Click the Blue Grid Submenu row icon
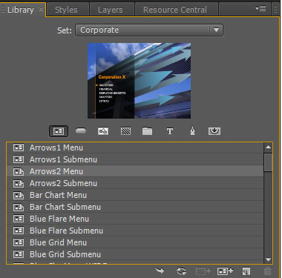This screenshot has width=282, height=278. (x=19, y=254)
